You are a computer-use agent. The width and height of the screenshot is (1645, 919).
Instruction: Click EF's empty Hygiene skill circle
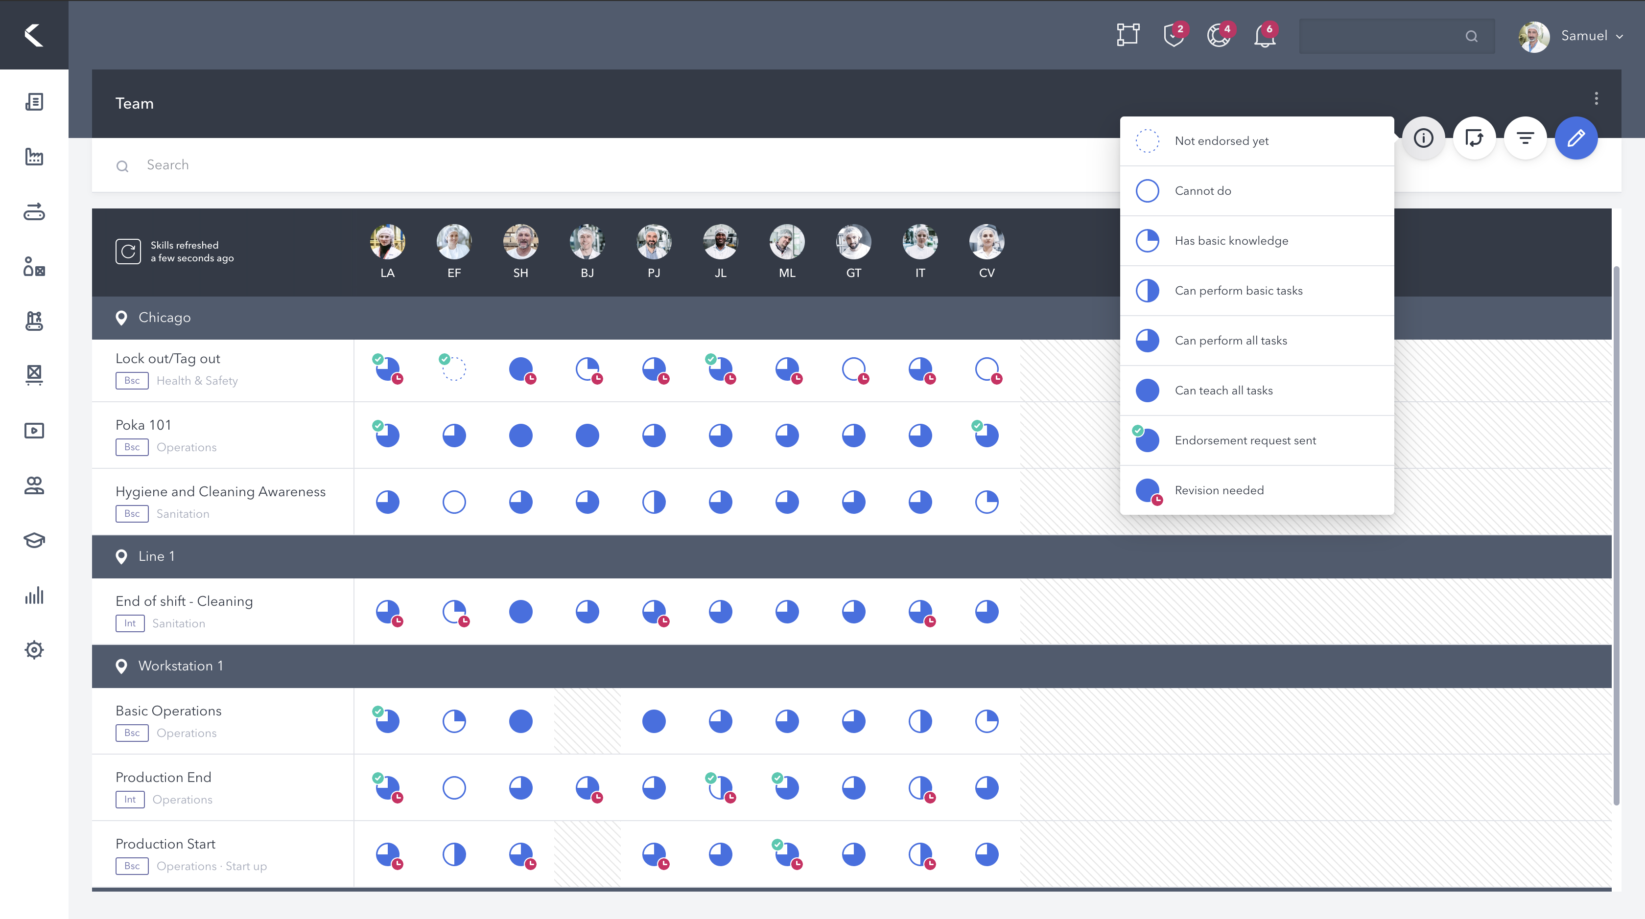pyautogui.click(x=454, y=502)
